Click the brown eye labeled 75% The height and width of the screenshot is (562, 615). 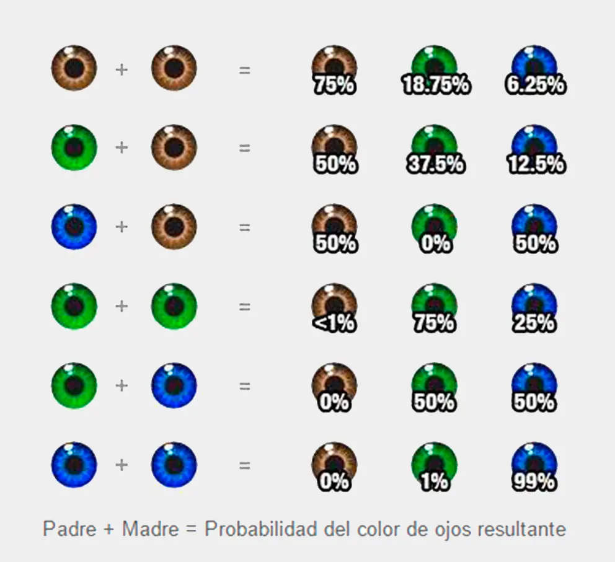coord(334,70)
